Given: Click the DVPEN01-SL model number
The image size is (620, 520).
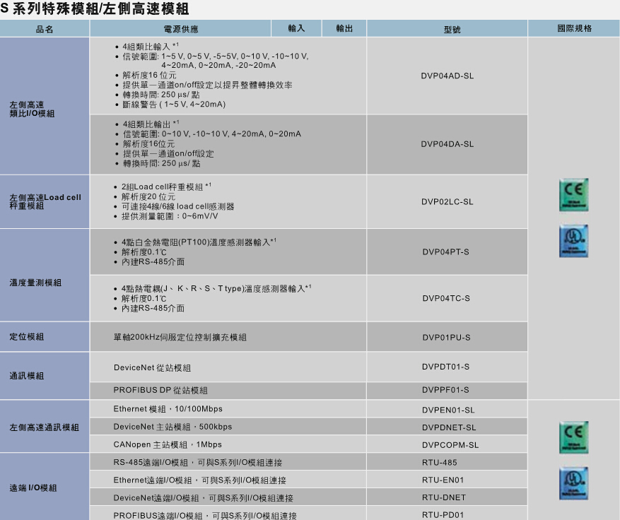Looking at the screenshot, I should pyautogui.click(x=448, y=410).
